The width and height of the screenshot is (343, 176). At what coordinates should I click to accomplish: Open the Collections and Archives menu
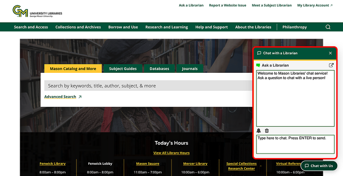point(78,27)
